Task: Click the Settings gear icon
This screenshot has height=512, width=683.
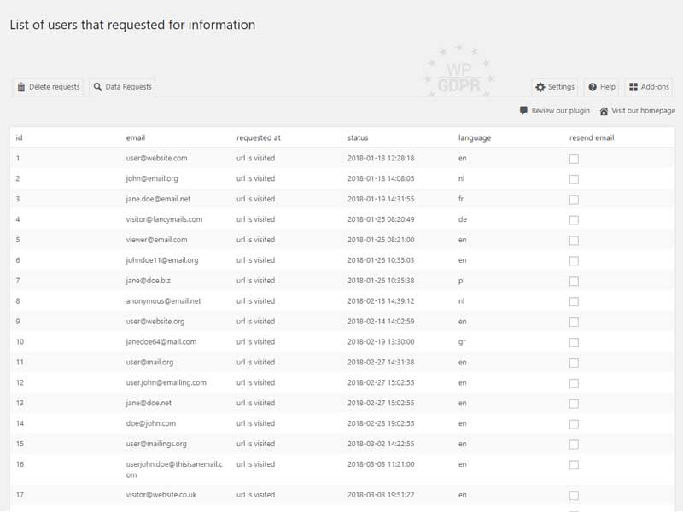Action: tap(540, 87)
